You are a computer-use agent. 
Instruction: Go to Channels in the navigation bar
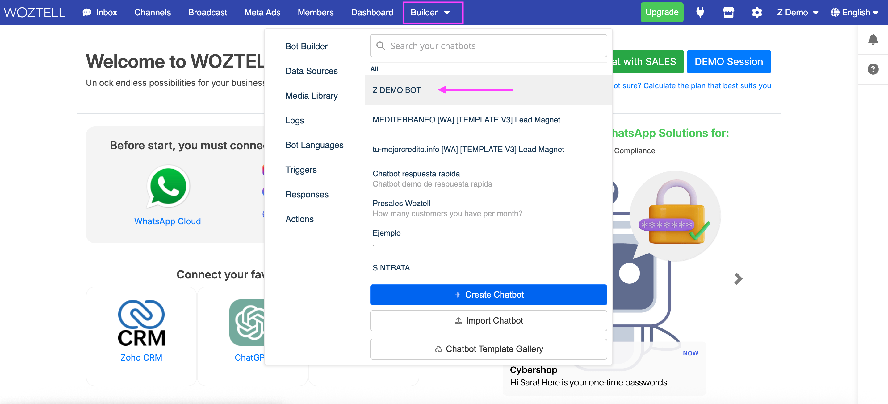coord(152,13)
